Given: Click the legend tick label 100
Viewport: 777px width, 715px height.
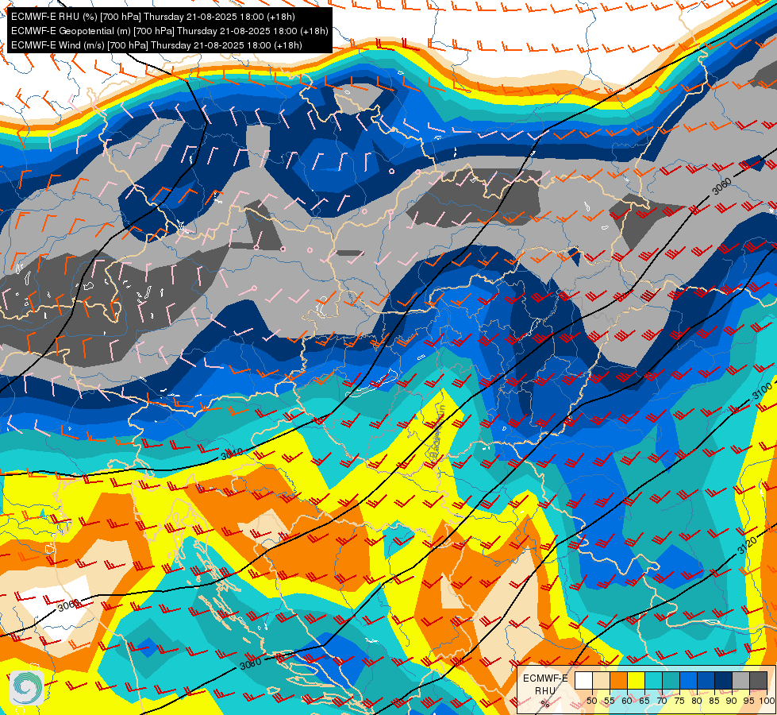Looking at the screenshot, I should 767,701.
